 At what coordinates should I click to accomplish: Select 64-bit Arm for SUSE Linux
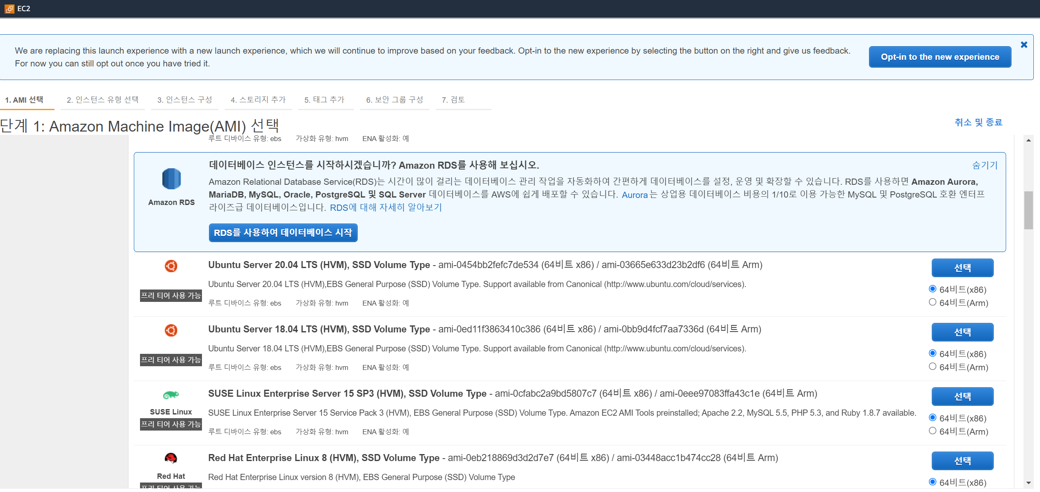click(932, 431)
